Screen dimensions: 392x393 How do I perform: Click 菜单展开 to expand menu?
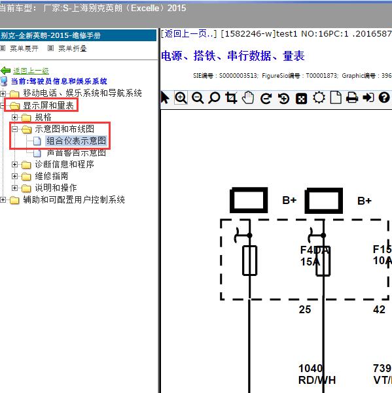(x=24, y=48)
